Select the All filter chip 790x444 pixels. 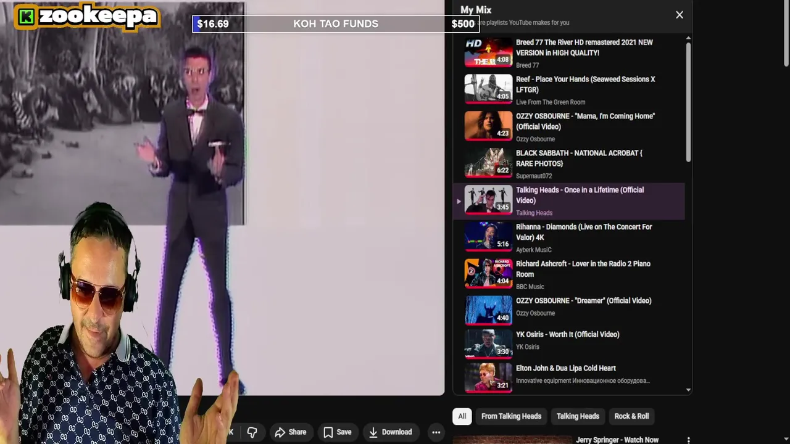click(x=462, y=416)
